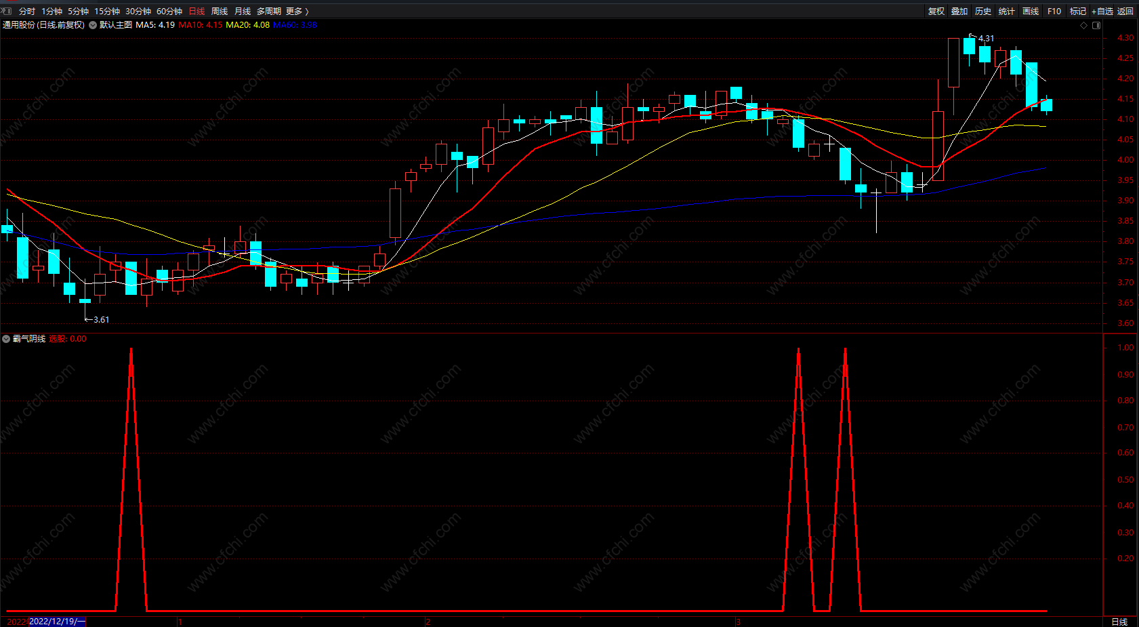This screenshot has width=1139, height=627.
Task: Switch to 月线 monthly chart
Action: tap(243, 11)
